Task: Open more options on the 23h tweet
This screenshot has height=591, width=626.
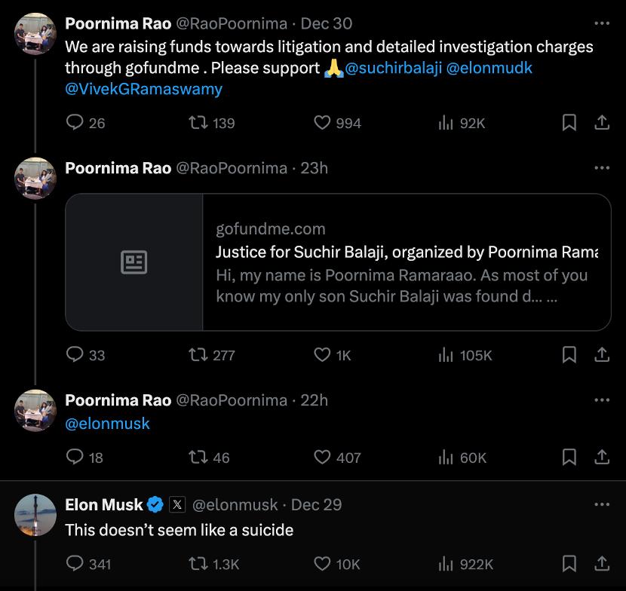Action: click(601, 168)
